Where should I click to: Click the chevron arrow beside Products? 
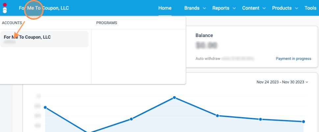pyautogui.click(x=296, y=8)
